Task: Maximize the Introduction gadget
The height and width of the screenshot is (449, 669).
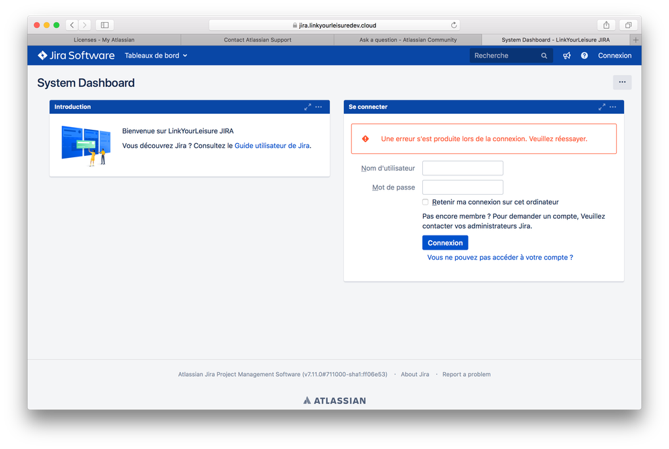Action: click(307, 107)
